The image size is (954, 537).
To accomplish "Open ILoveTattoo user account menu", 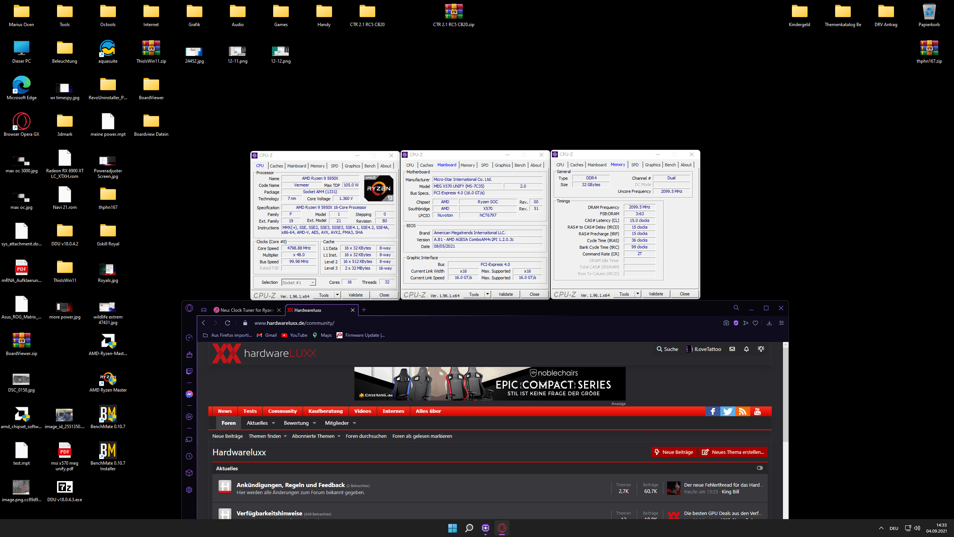I will [x=704, y=349].
